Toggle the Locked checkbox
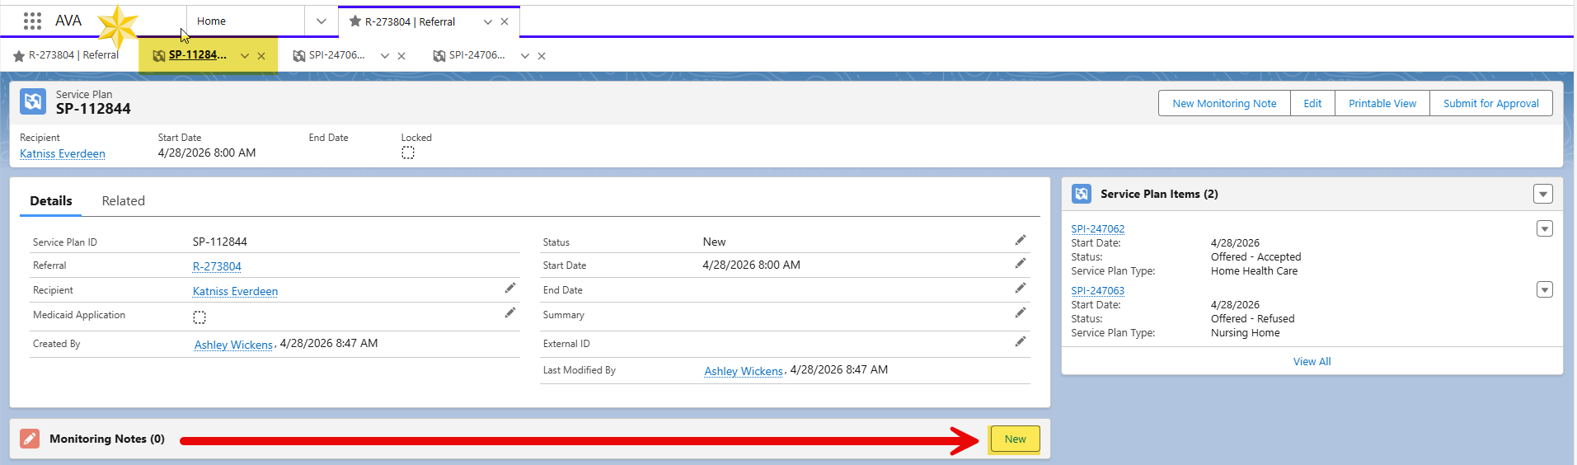The height and width of the screenshot is (465, 1577). [408, 153]
